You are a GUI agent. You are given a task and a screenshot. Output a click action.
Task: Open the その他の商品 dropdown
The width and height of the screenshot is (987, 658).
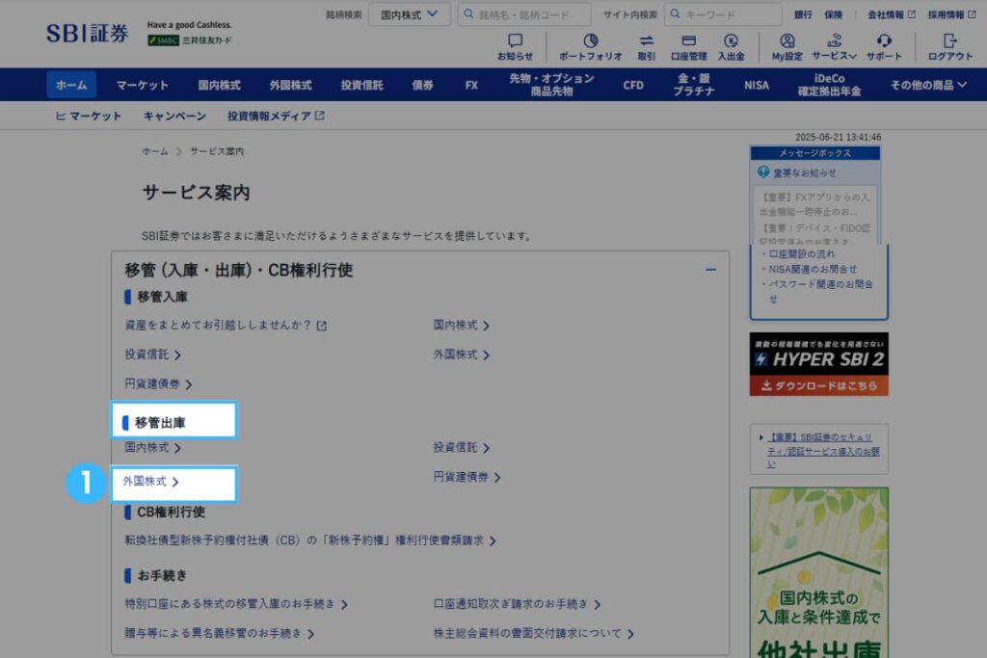(x=926, y=84)
